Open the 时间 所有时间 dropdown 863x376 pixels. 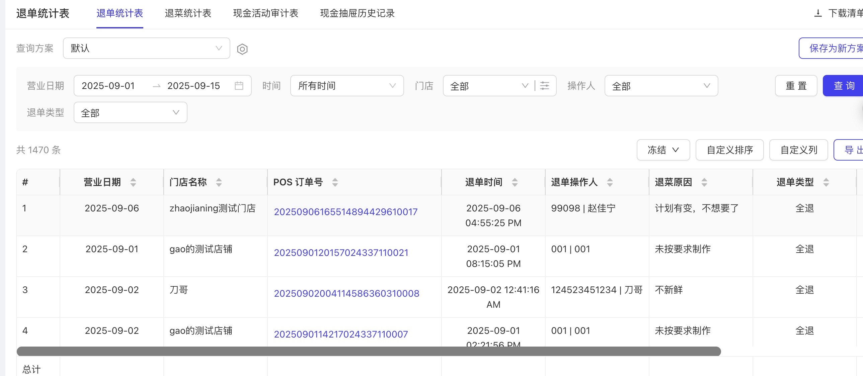tap(347, 86)
